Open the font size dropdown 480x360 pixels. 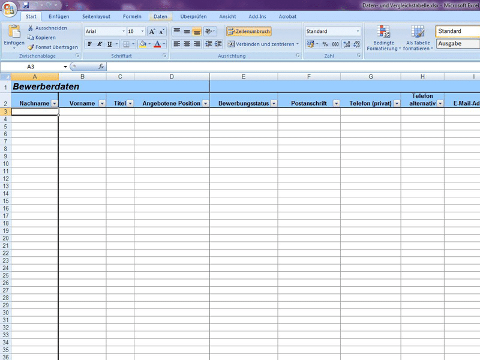pyautogui.click(x=142, y=31)
